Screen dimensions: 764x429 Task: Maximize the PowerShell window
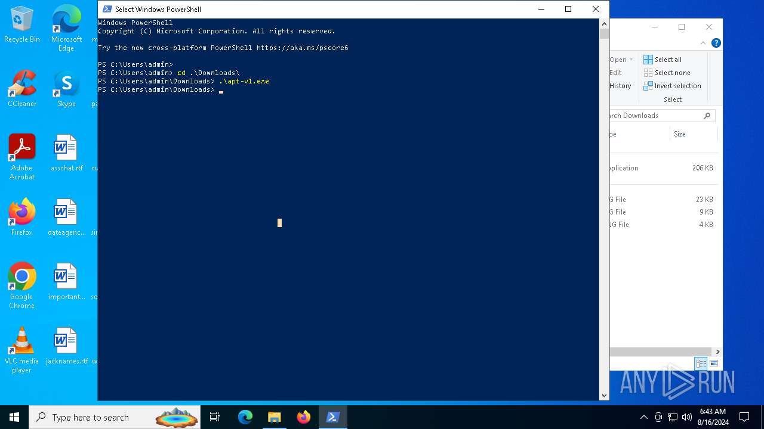(568, 9)
